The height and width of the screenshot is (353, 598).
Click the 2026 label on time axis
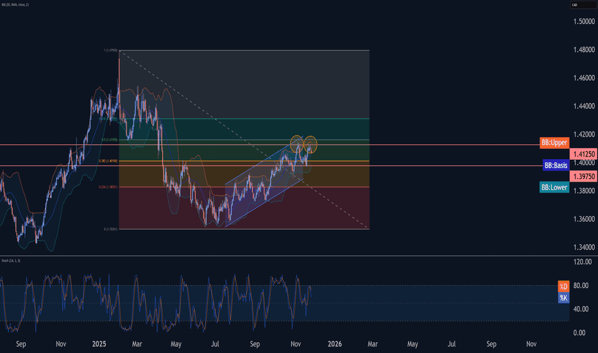[x=334, y=344]
